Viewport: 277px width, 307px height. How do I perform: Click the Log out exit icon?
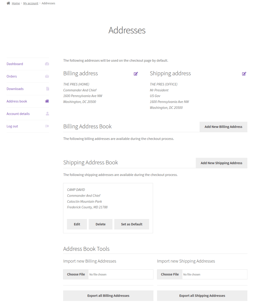(47, 126)
